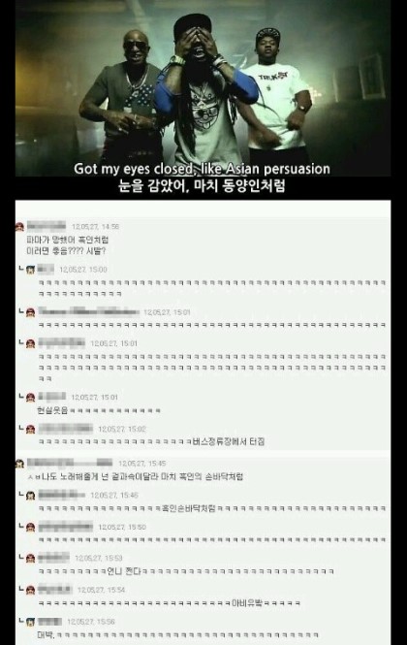Click avatar next to the 15:46 reply
Screen dimensions: 407x645
coord(30,496)
